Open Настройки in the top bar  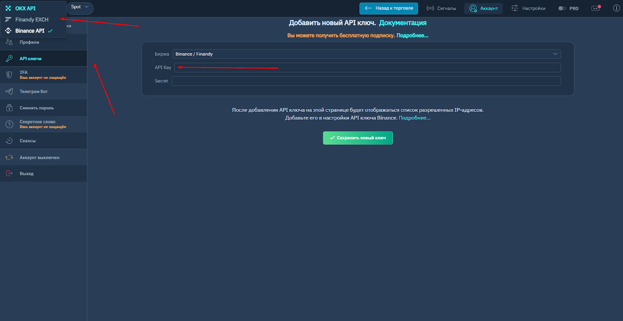[528, 8]
